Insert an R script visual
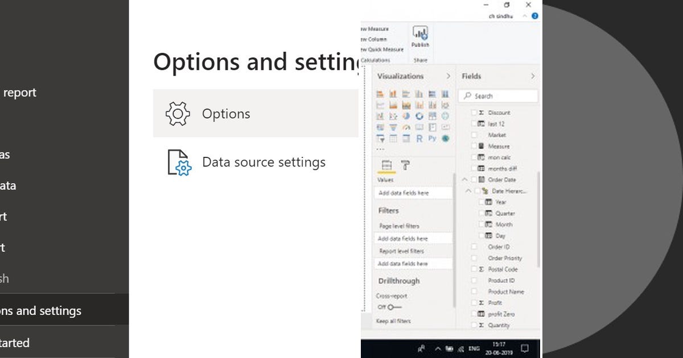This screenshot has height=358, width=683. [419, 138]
